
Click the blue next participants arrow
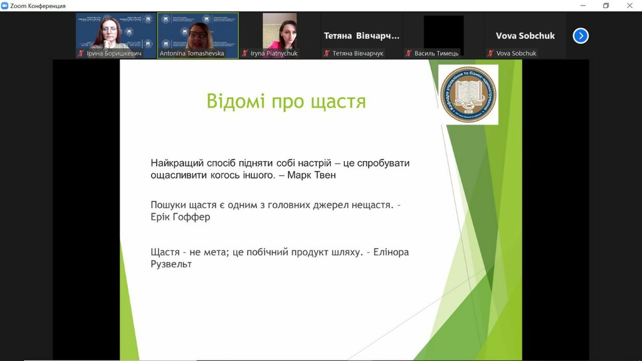(x=580, y=36)
